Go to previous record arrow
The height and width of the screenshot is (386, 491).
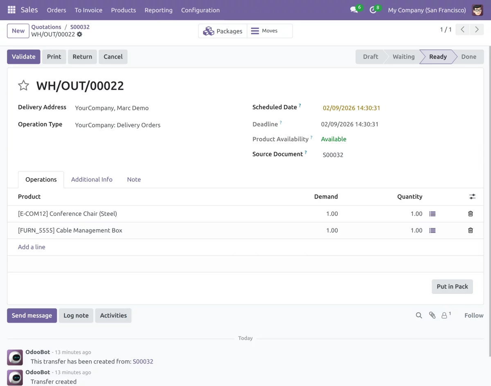point(462,29)
